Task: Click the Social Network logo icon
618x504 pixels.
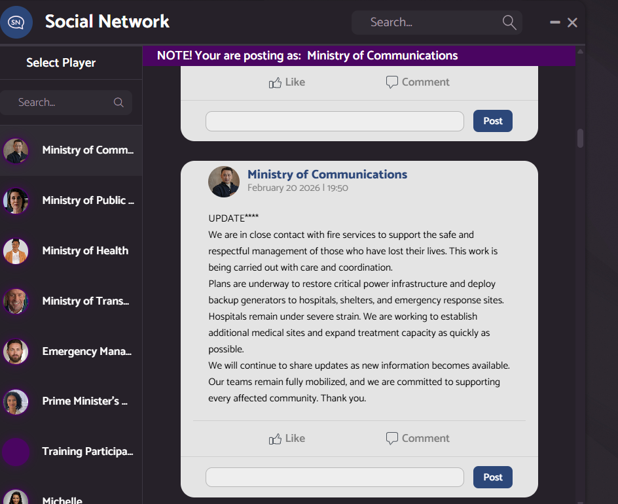Action: 16,22
